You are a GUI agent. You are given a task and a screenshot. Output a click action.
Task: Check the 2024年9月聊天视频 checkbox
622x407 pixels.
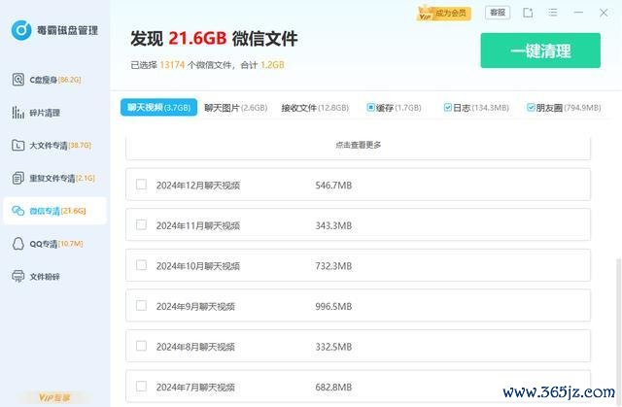click(141, 306)
